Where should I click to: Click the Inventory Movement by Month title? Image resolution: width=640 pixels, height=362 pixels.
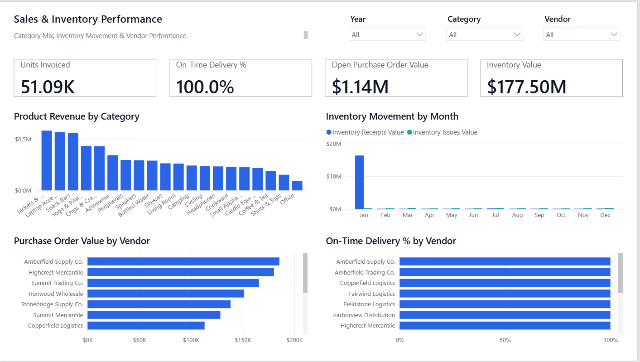tap(392, 116)
